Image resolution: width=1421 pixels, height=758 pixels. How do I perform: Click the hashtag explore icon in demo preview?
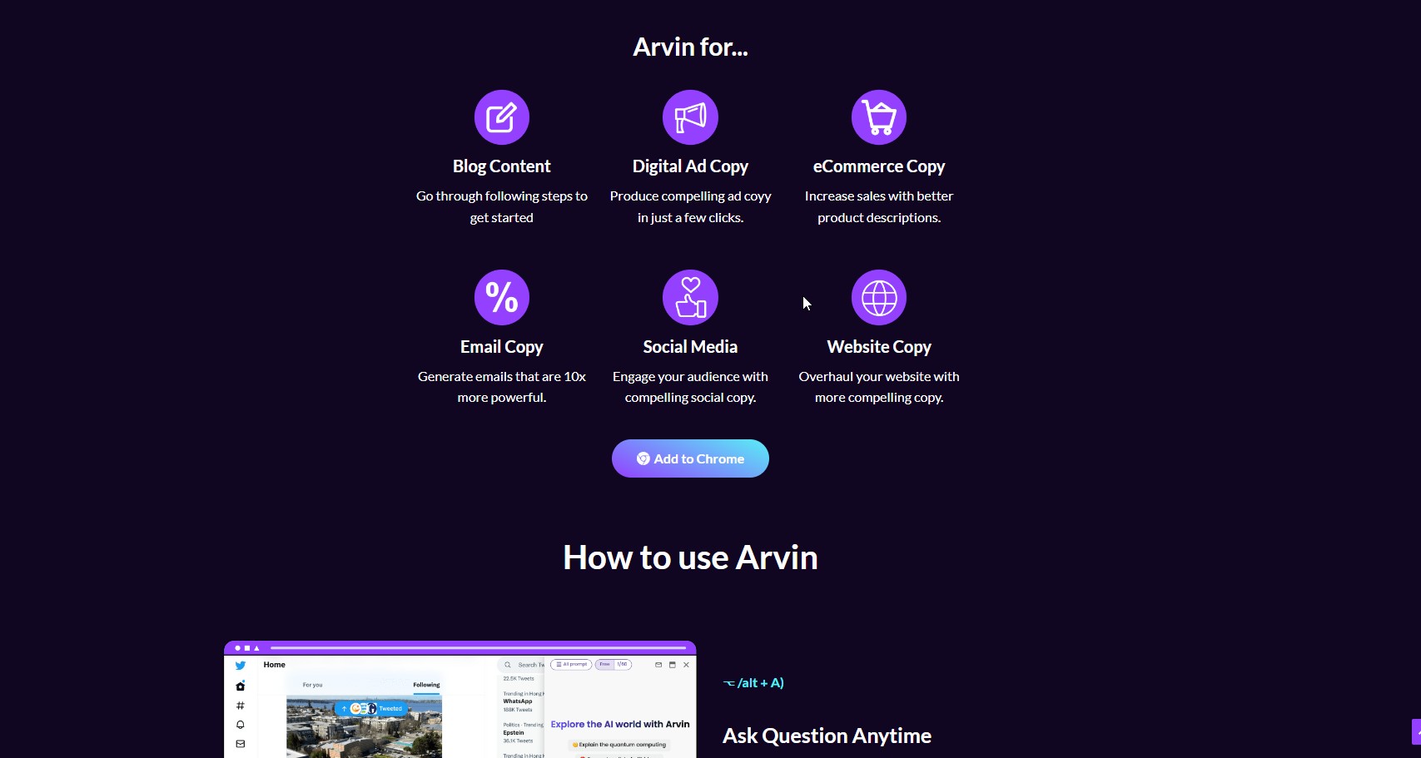coord(241,706)
